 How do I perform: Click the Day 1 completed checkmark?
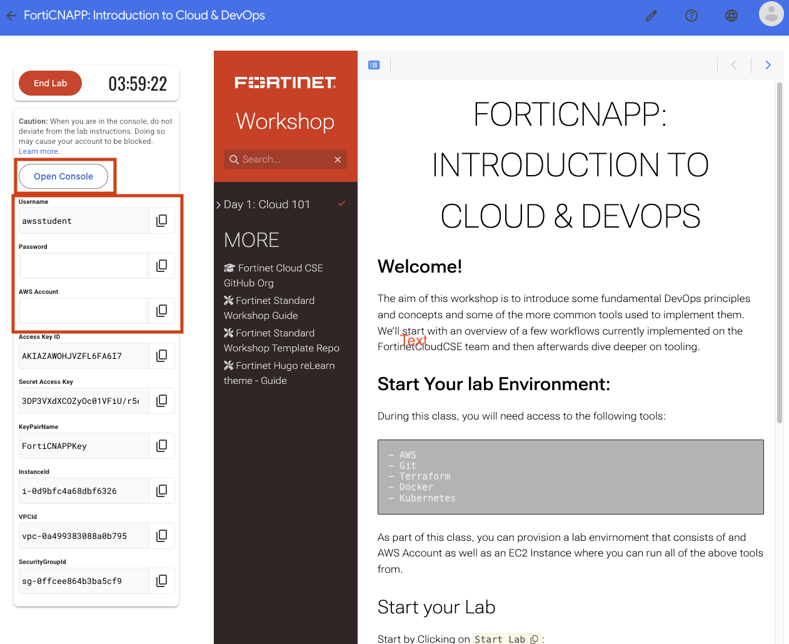(342, 204)
